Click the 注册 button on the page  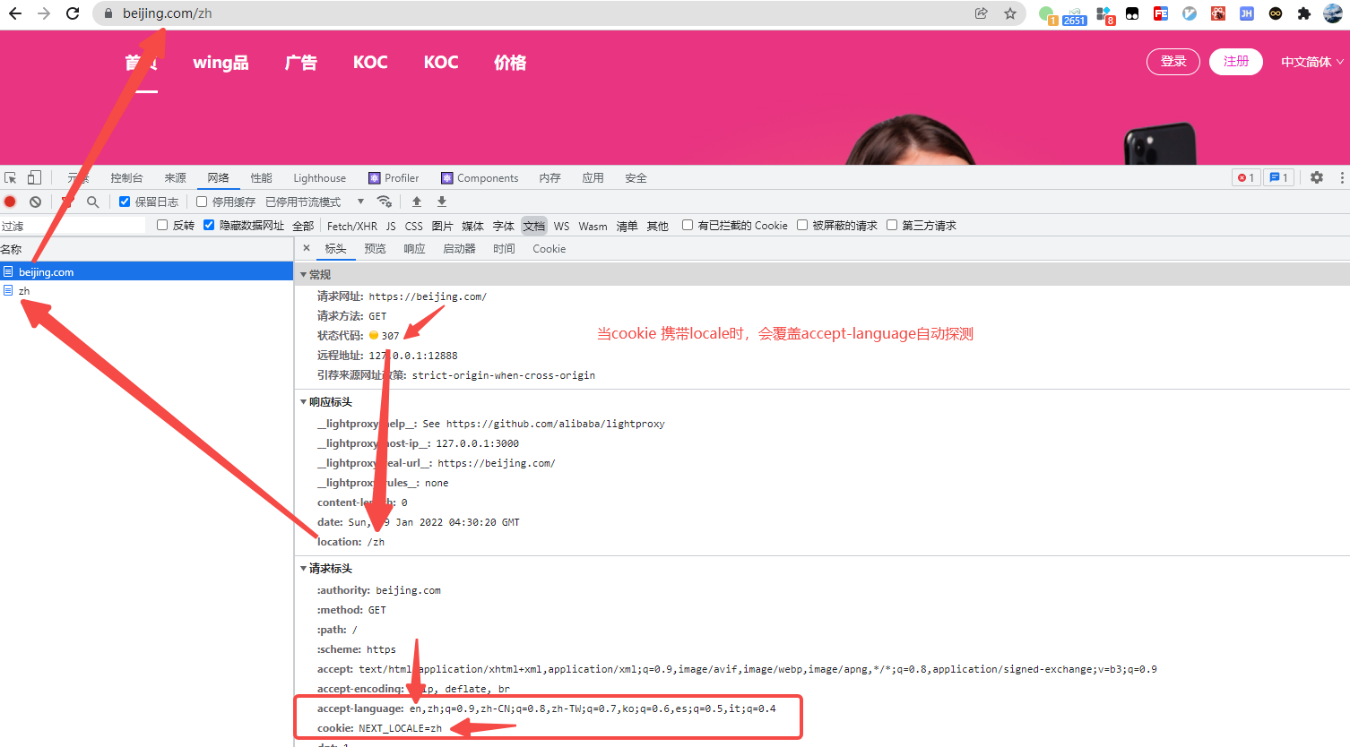(x=1236, y=61)
